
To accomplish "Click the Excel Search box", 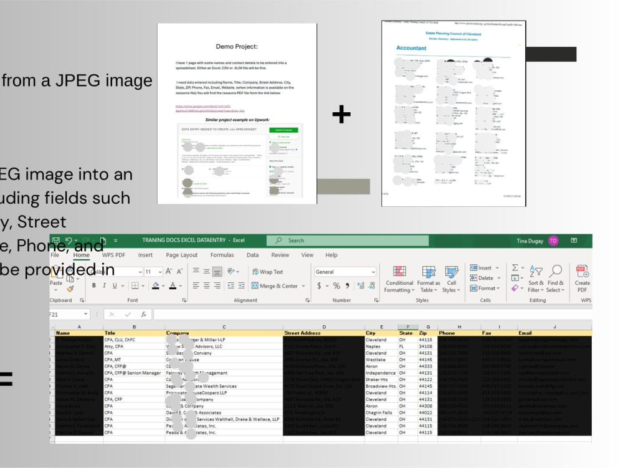I will [x=348, y=241].
